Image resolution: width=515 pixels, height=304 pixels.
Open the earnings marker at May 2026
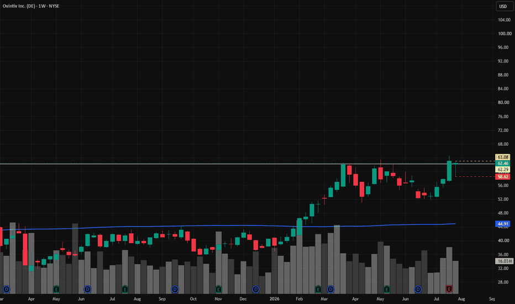387,289
